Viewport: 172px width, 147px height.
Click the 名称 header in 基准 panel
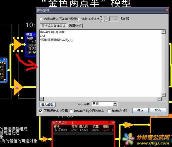[30, 38]
